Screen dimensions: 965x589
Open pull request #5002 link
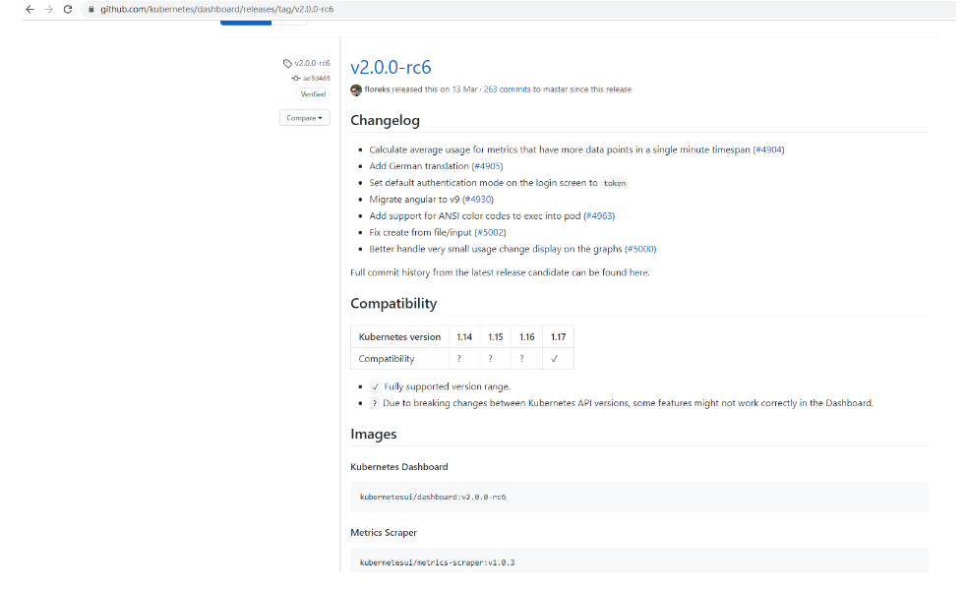click(491, 233)
